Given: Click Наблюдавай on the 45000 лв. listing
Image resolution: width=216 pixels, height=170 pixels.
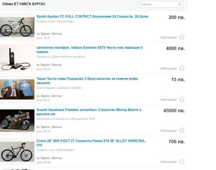Looking at the screenshot, I should [x=168, y=130].
